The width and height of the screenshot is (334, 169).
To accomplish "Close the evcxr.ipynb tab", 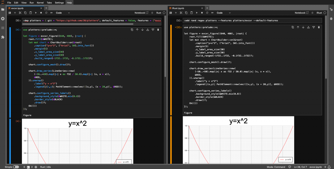I will (x=41, y=8).
